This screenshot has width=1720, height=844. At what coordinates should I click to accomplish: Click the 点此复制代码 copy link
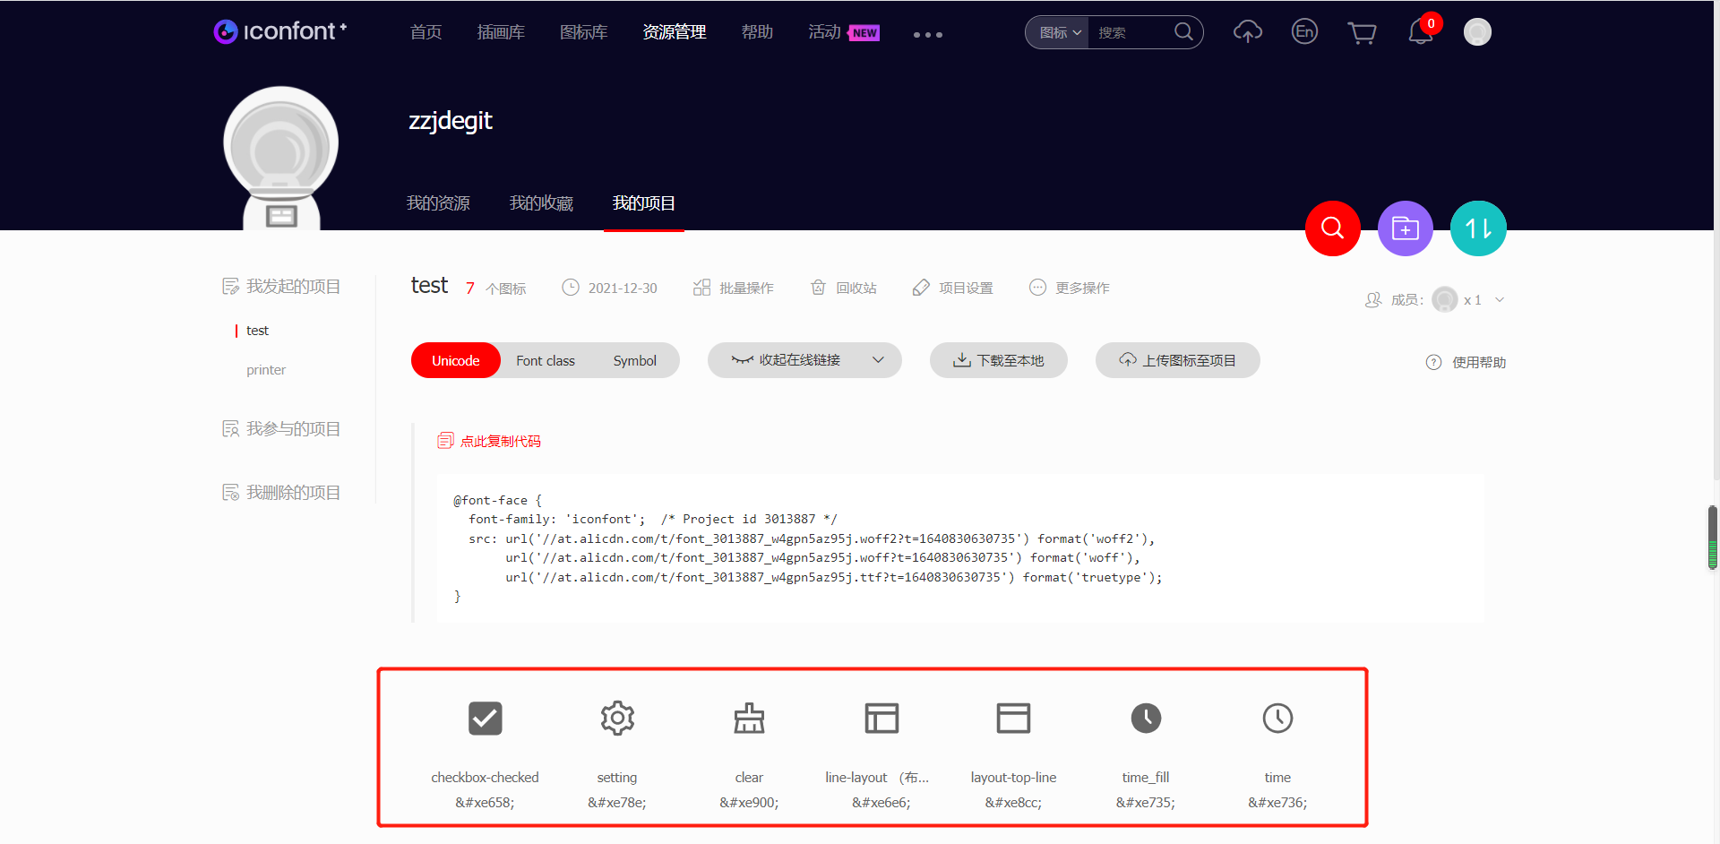(x=500, y=440)
